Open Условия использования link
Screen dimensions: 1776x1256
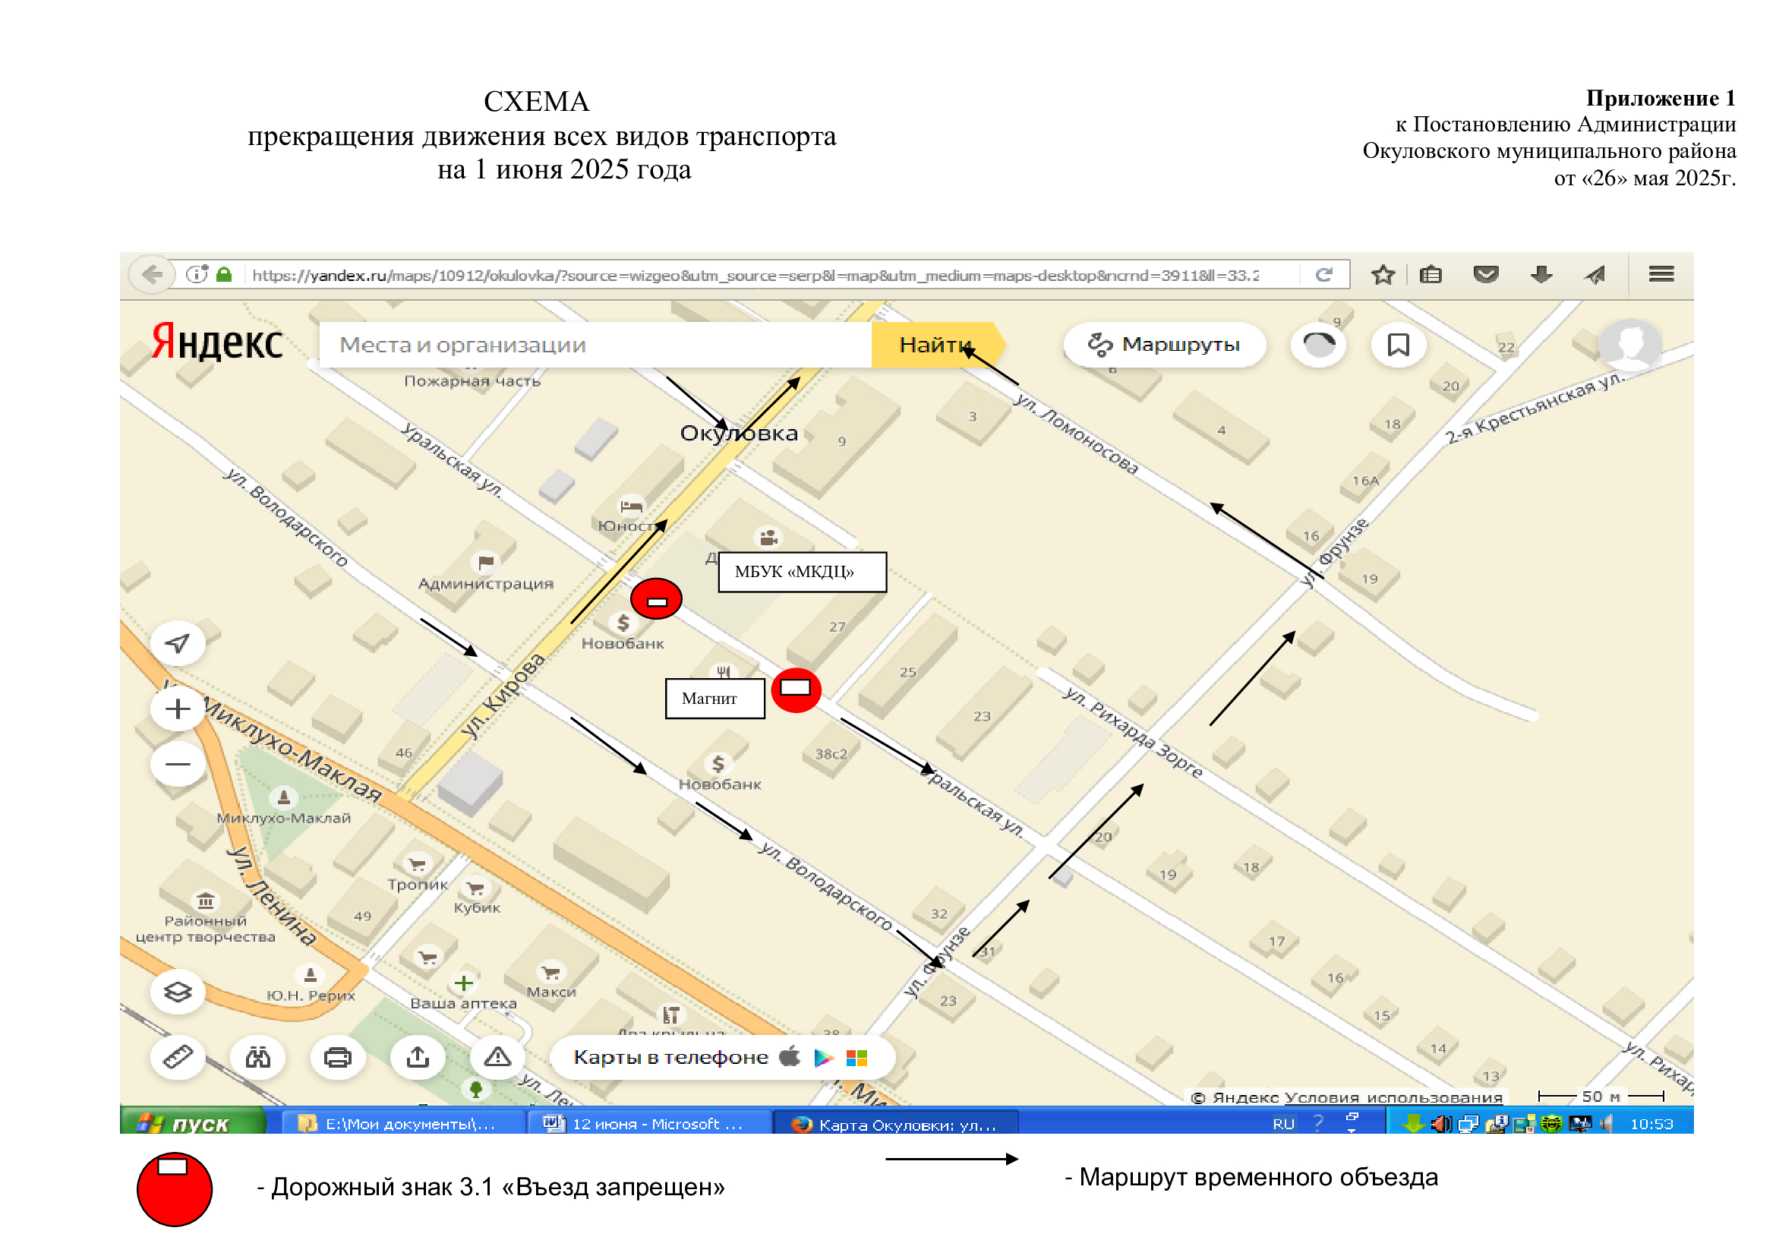[x=1394, y=1097]
